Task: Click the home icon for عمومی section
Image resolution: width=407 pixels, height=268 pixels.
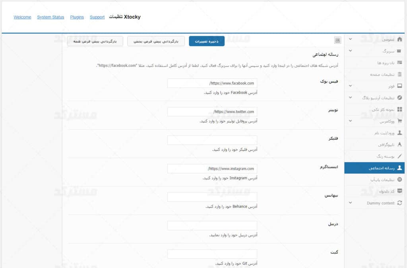Action: [399, 39]
